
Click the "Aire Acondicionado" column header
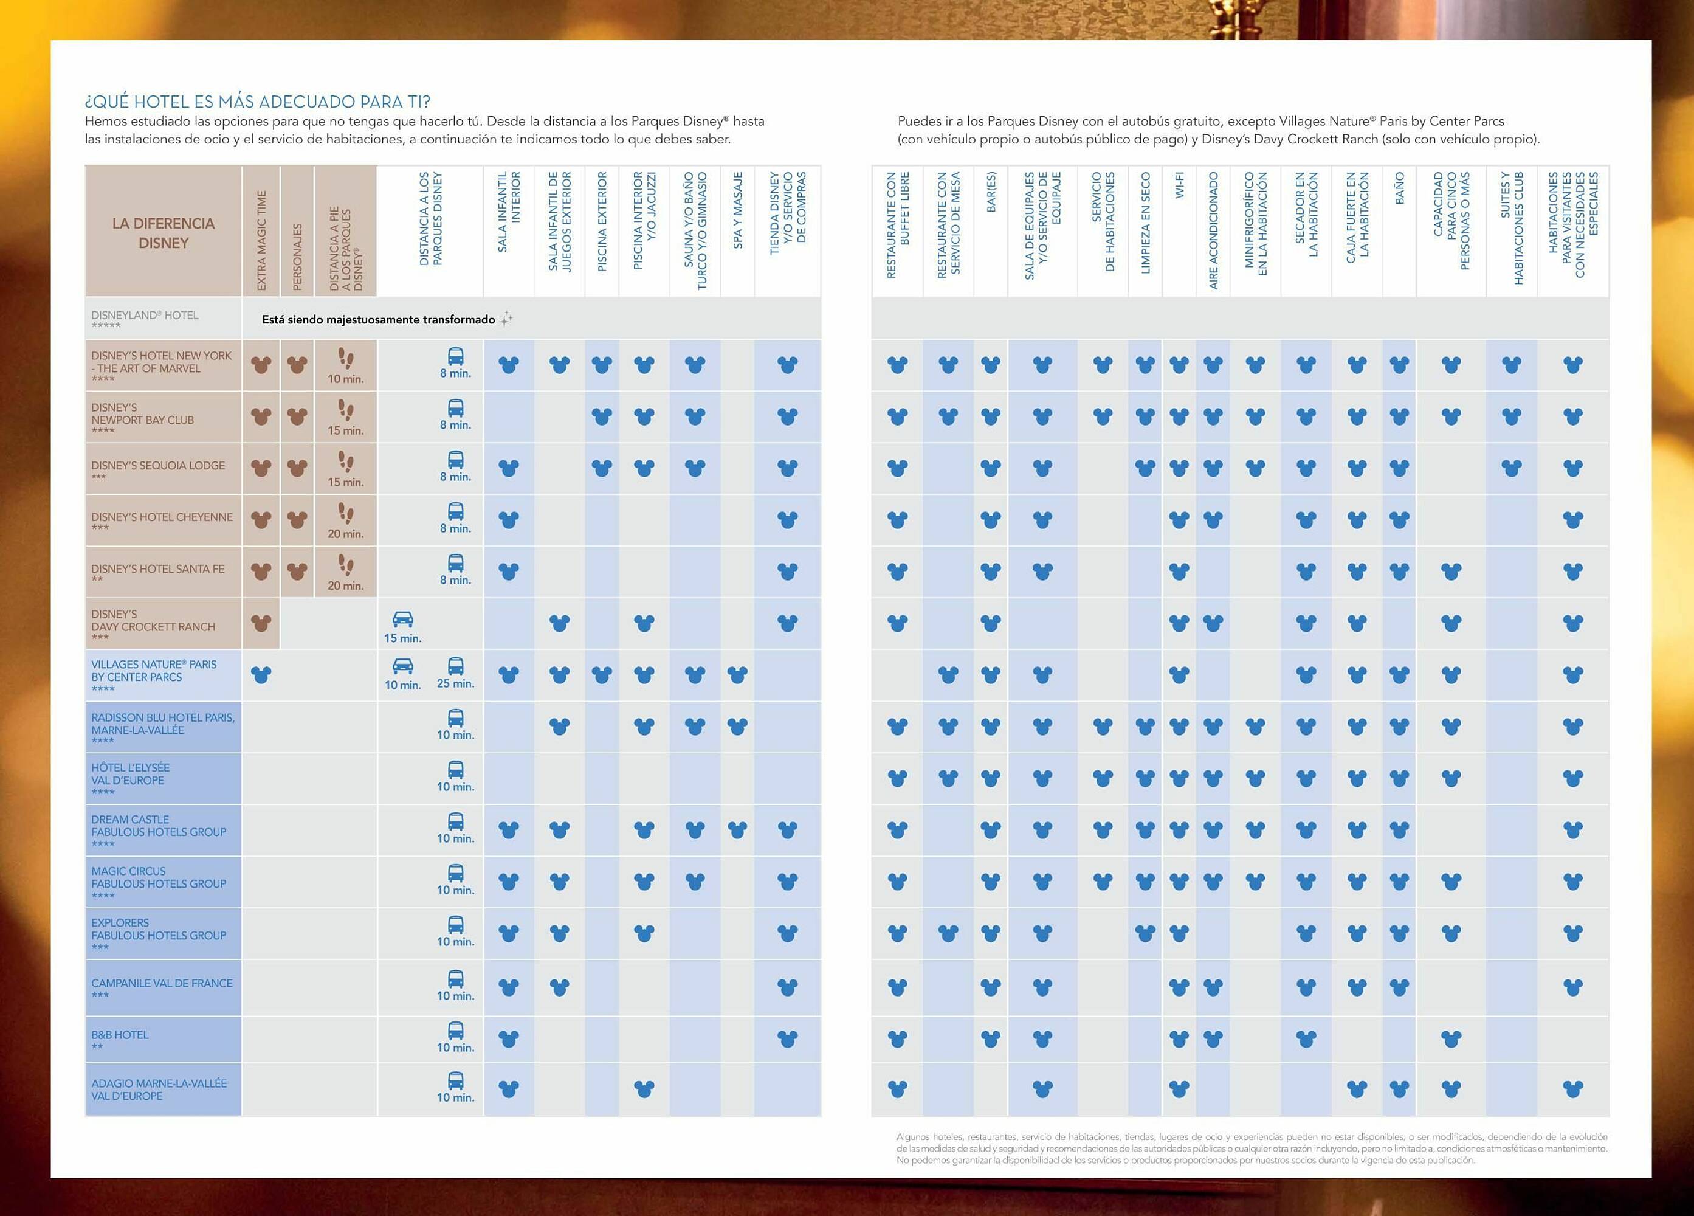(1214, 231)
